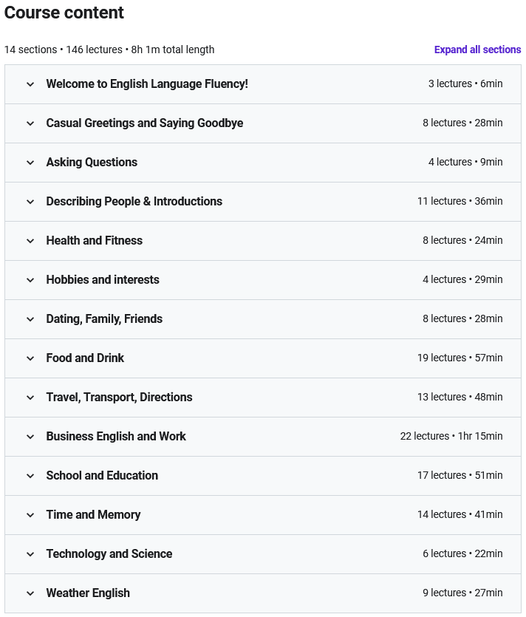The height and width of the screenshot is (617, 526).
Task: Expand the Business English and Work section
Action: [263, 437]
